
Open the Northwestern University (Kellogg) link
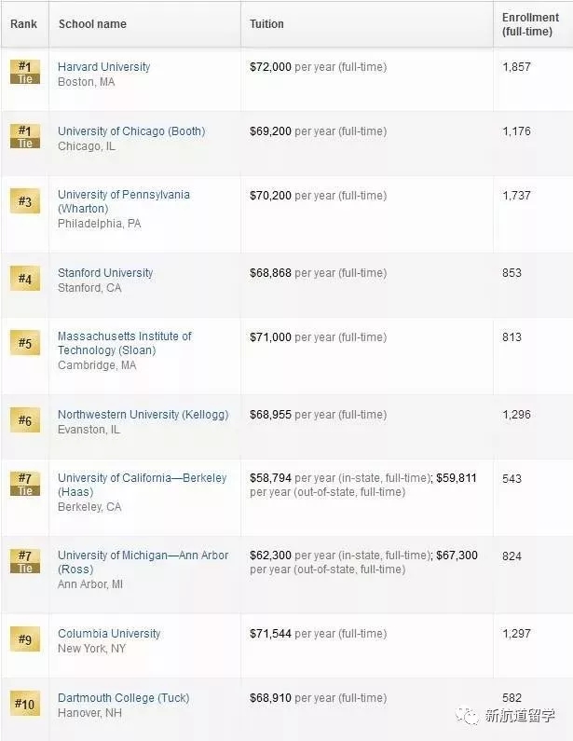[x=143, y=415]
